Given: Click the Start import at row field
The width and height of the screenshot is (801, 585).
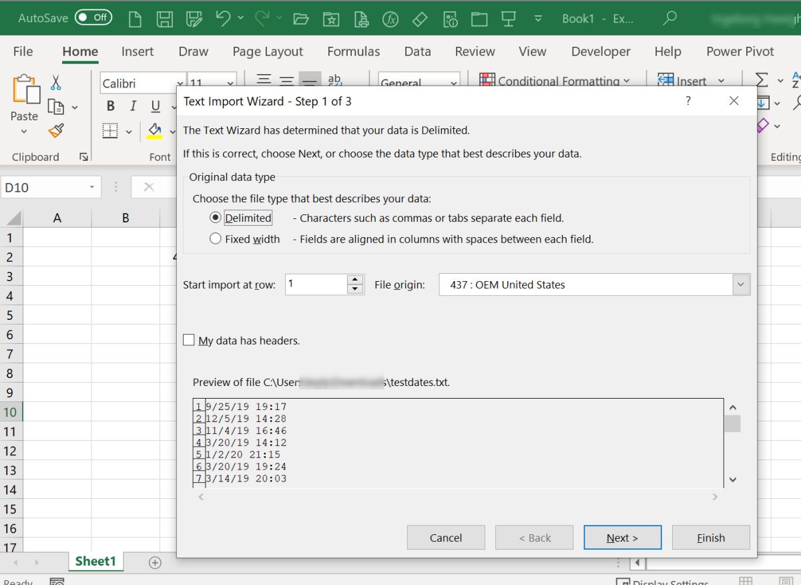Looking at the screenshot, I should (x=316, y=284).
